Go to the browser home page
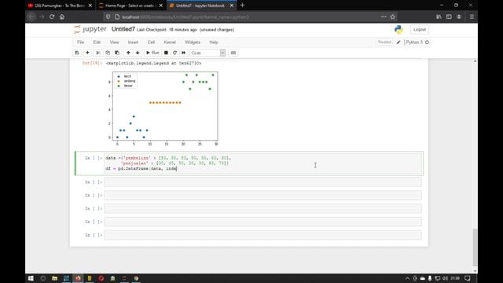503x283 pixels. tap(62, 17)
